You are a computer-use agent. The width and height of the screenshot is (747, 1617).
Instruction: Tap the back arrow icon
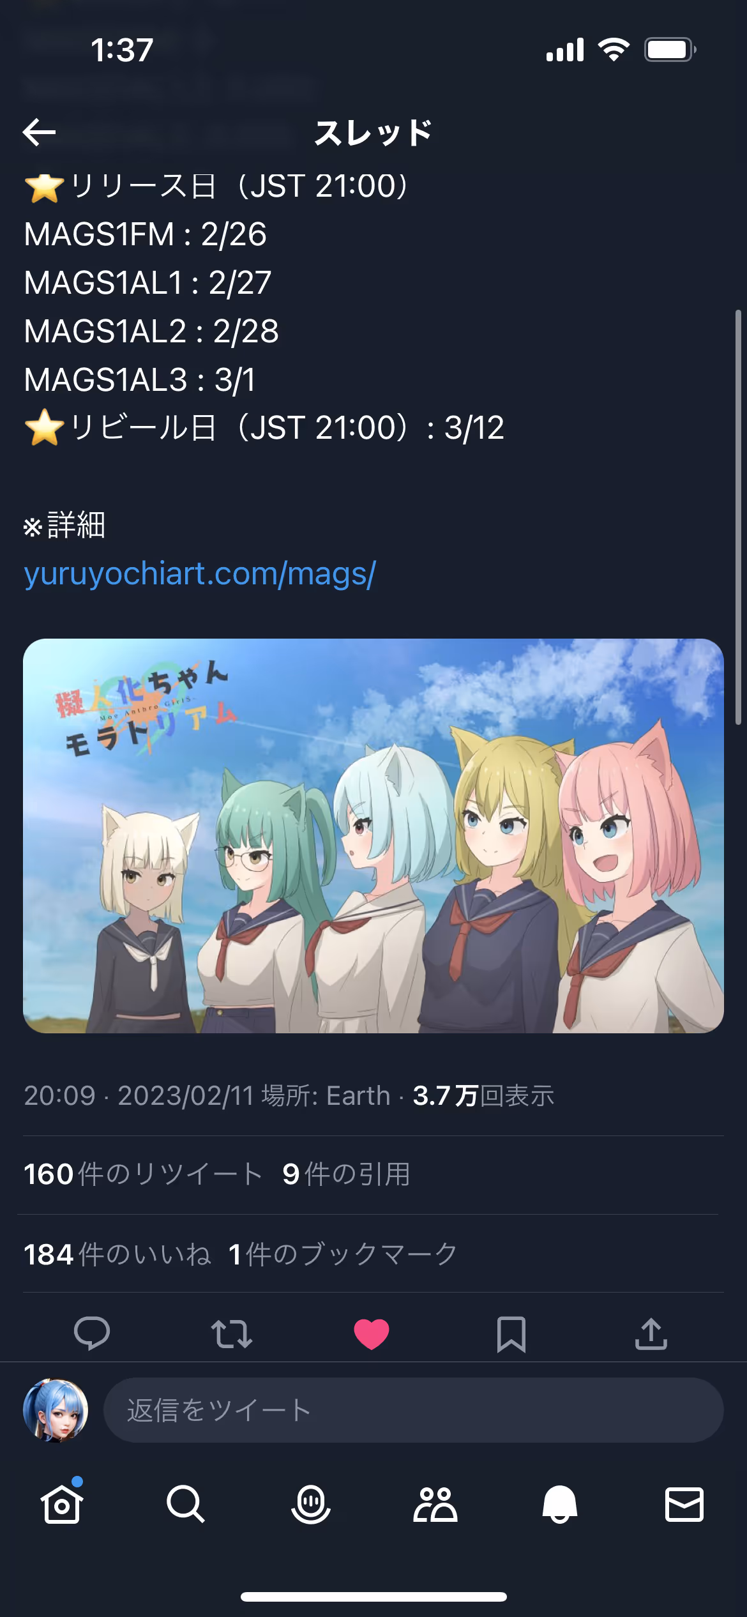39,132
